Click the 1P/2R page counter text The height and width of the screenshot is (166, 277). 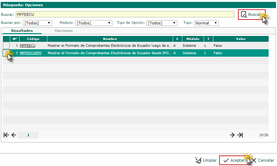(x=264, y=135)
